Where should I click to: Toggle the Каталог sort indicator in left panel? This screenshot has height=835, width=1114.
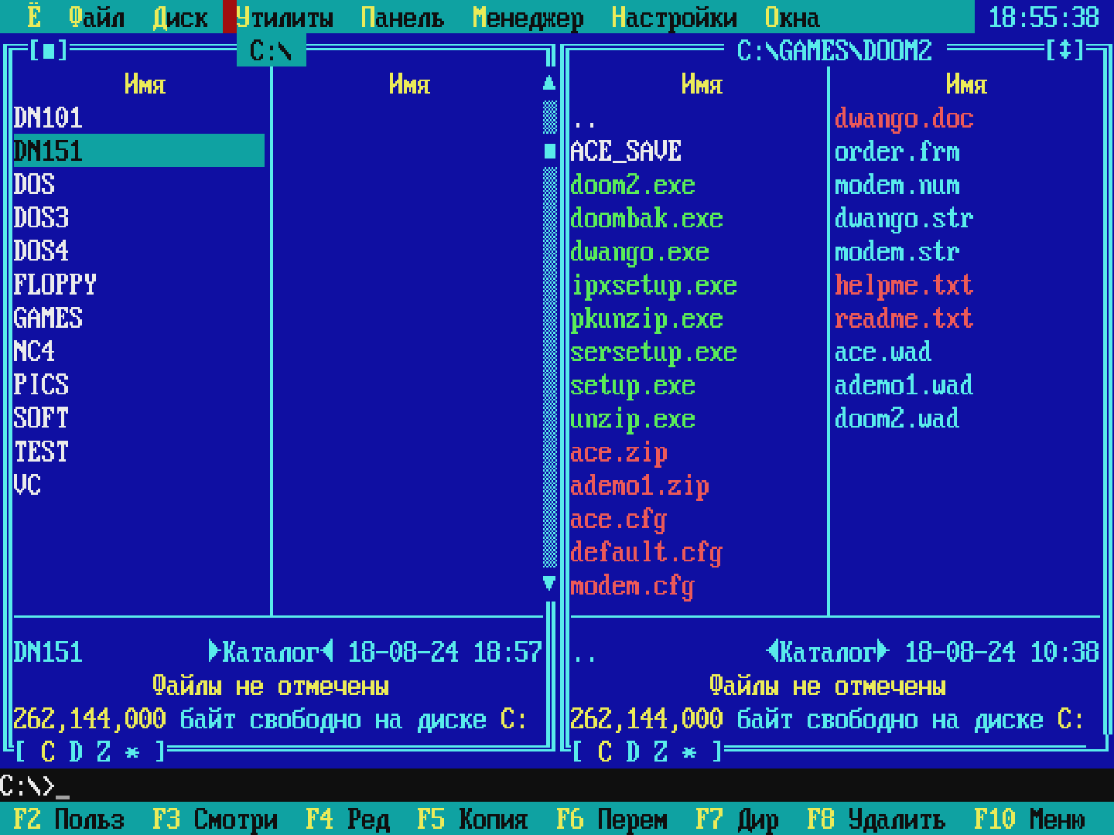click(272, 652)
